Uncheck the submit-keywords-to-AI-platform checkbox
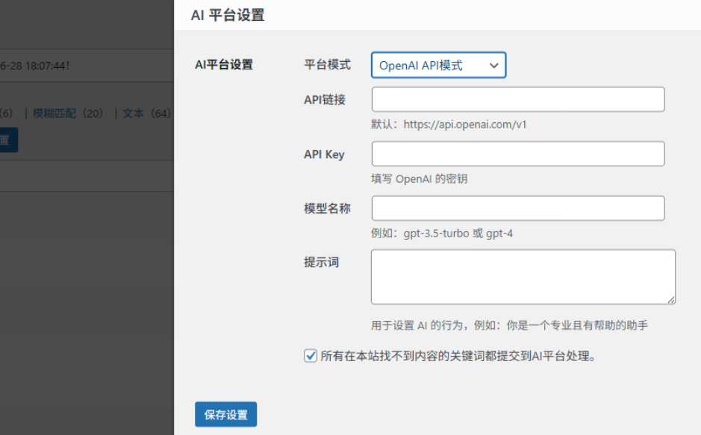This screenshot has width=701, height=435. [311, 356]
